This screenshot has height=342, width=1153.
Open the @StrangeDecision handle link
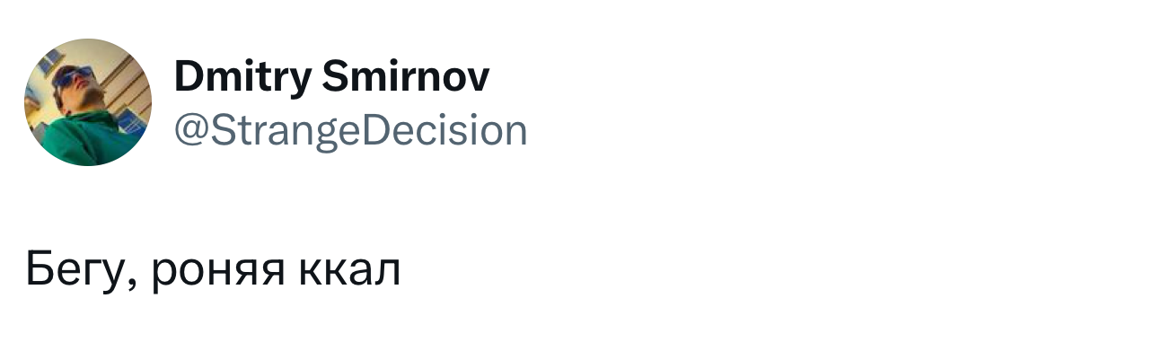(350, 131)
